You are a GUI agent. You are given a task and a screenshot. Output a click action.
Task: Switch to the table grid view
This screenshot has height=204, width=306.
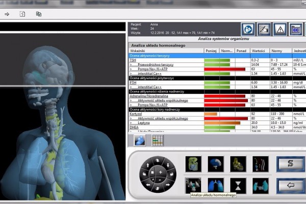tap(158, 140)
